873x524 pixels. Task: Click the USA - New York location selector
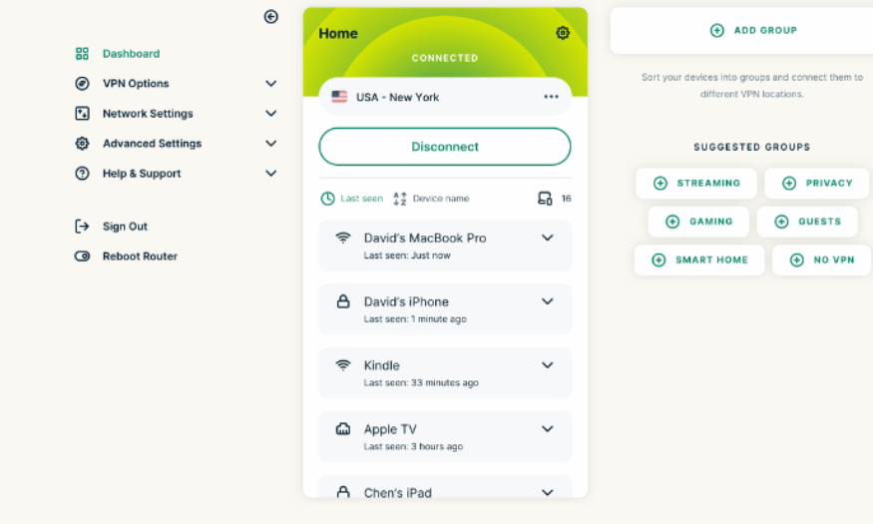tap(445, 97)
